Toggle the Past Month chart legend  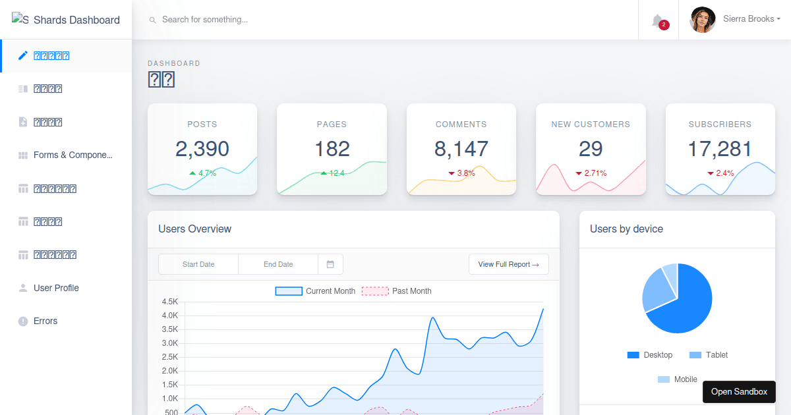pos(374,290)
